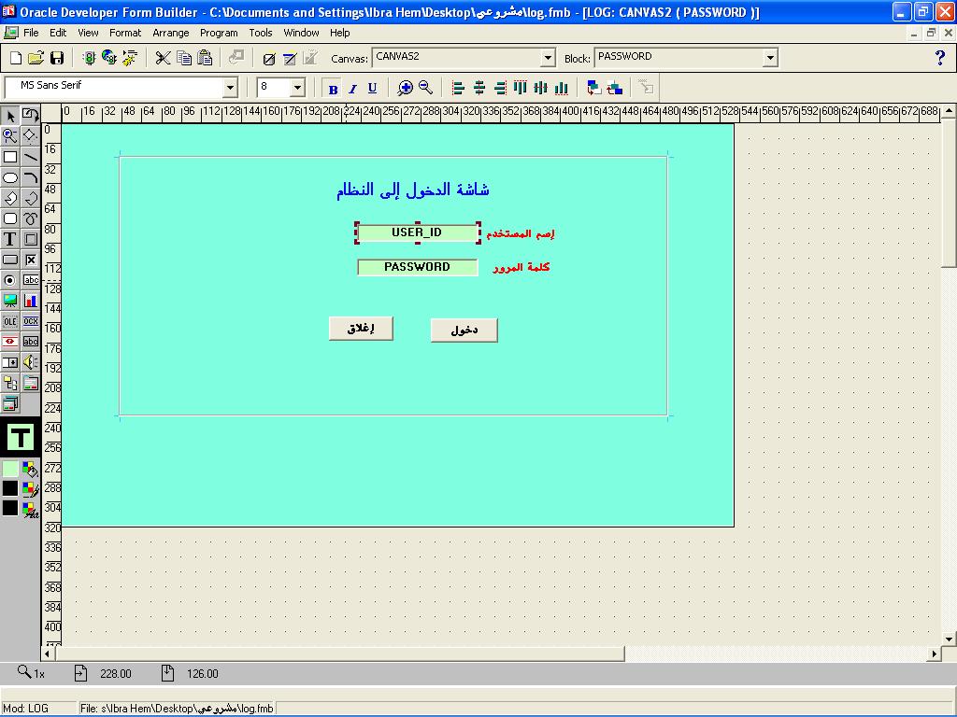Pick the Chart item tool
The width and height of the screenshot is (957, 717).
(x=31, y=301)
